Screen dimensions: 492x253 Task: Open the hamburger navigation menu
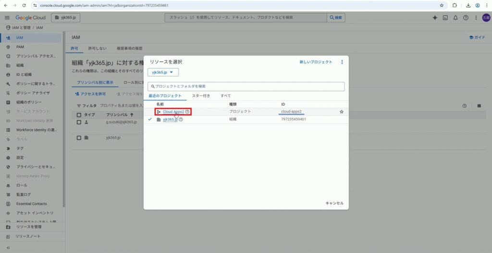tap(7, 18)
